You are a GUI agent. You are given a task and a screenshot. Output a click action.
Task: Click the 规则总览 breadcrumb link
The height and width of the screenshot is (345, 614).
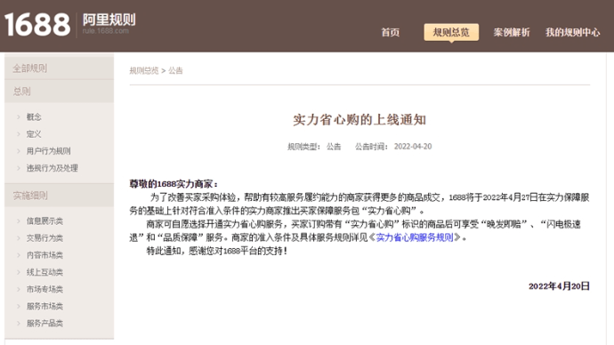click(x=143, y=70)
